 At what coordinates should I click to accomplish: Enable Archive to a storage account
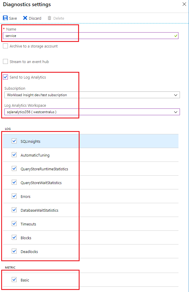point(5,46)
